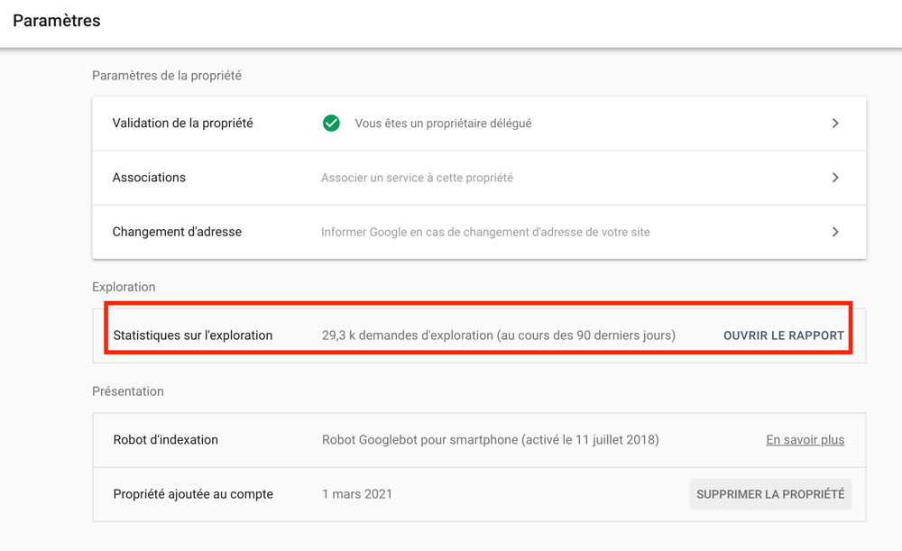Select the Associations row label
The width and height of the screenshot is (902, 551).
pyautogui.click(x=149, y=178)
